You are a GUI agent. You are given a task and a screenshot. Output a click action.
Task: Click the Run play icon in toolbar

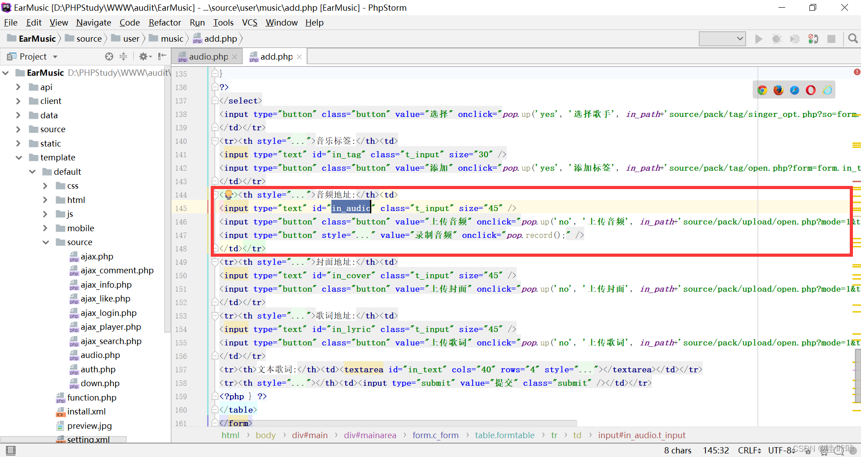pyautogui.click(x=759, y=39)
